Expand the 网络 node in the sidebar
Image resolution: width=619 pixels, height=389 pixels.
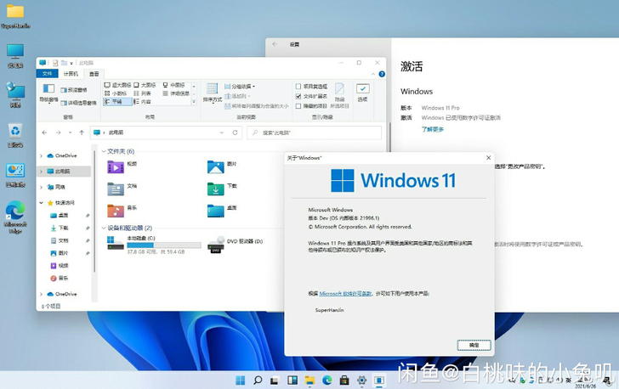41,188
